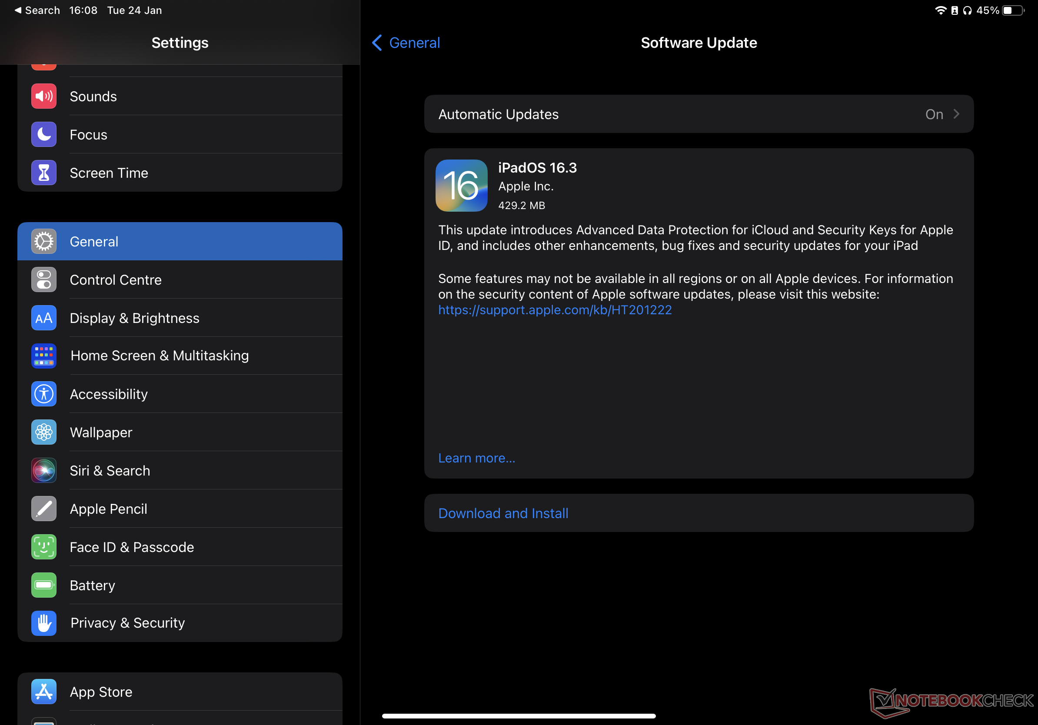Tap Download and Install
The height and width of the screenshot is (725, 1038).
pos(699,513)
